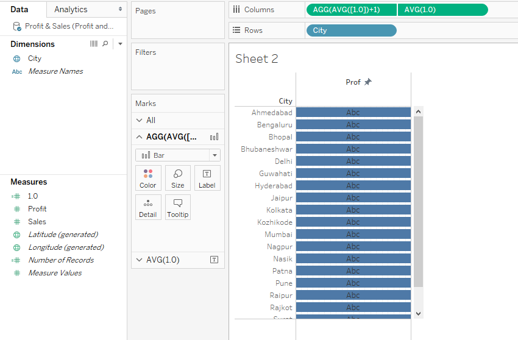518x340 pixels.
Task: Click the Ahmedabad blue bar
Action: (x=353, y=113)
